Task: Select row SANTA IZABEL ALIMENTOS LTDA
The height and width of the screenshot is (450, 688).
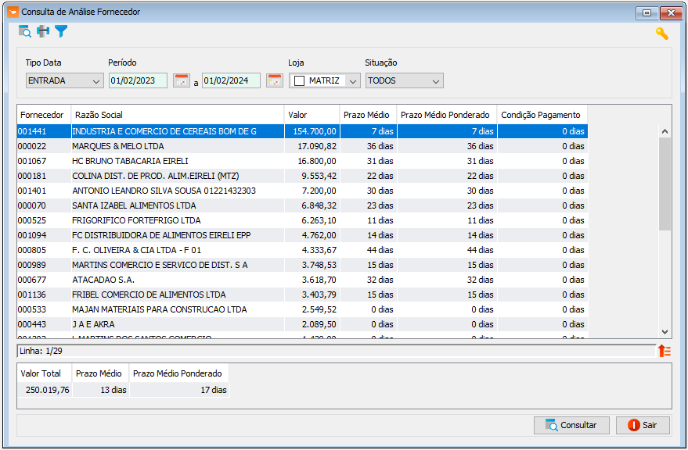Action: tap(302, 205)
